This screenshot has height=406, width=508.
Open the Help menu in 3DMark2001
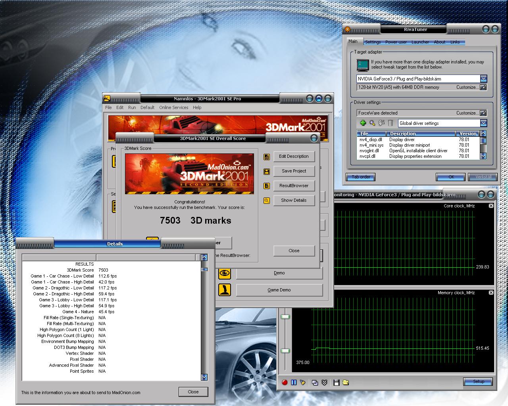tap(197, 107)
